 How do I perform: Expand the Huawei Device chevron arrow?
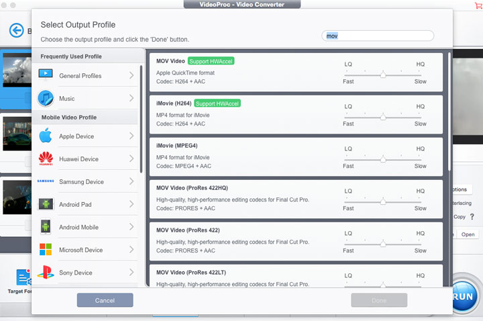click(x=131, y=159)
